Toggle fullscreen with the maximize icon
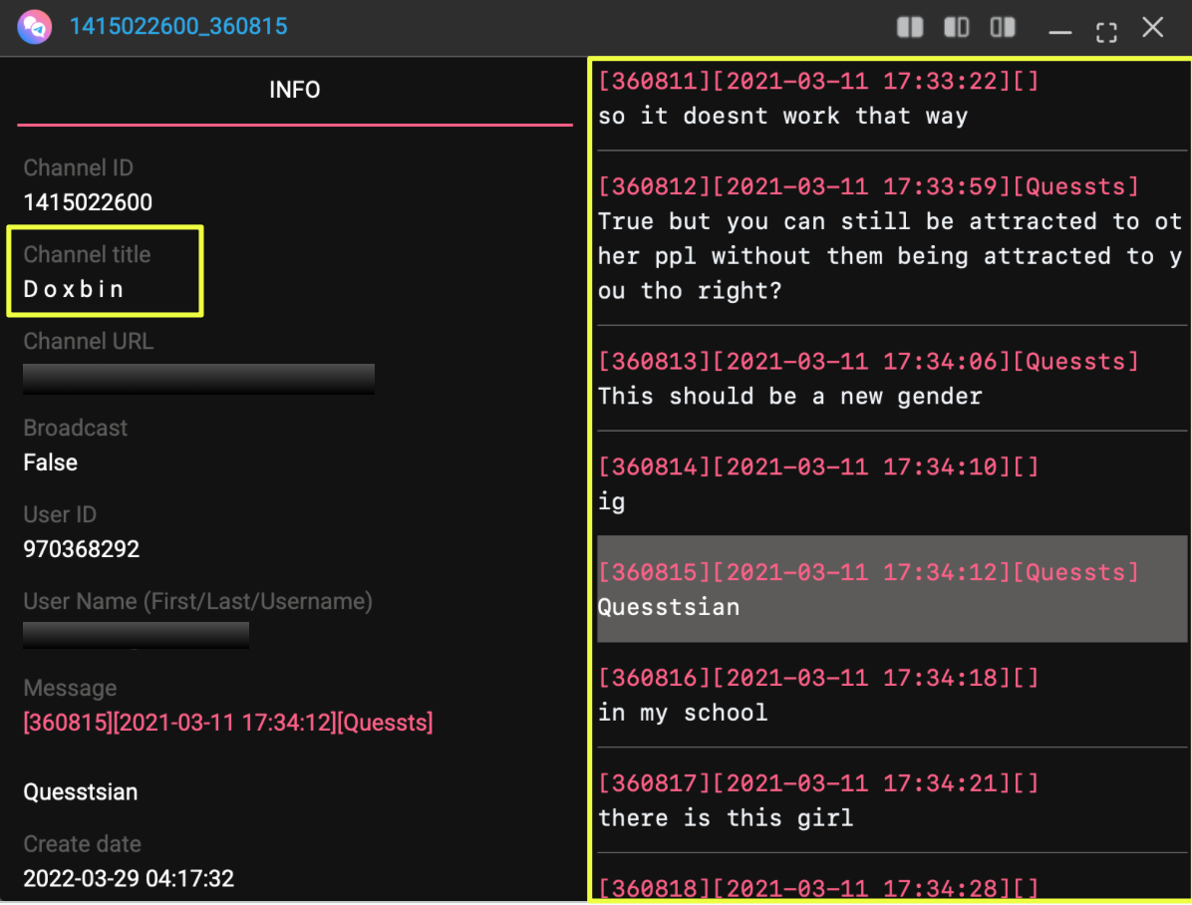Viewport: 1192px width, 905px height. pos(1106,30)
